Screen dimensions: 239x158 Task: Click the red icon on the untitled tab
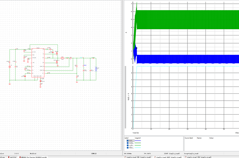(9, 157)
